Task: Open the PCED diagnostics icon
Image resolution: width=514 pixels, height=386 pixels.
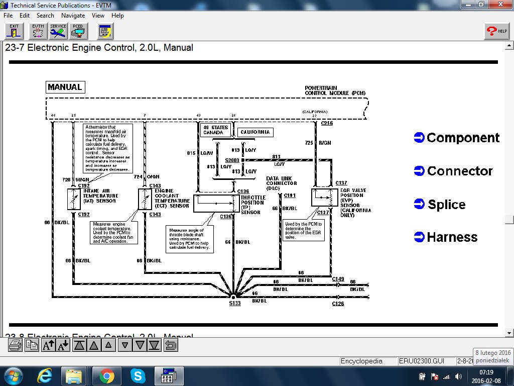Action: 78,31
